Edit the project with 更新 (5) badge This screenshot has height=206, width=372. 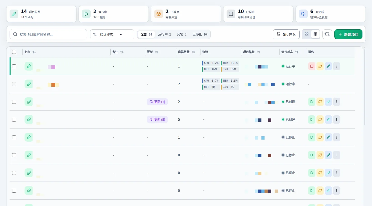pos(328,119)
